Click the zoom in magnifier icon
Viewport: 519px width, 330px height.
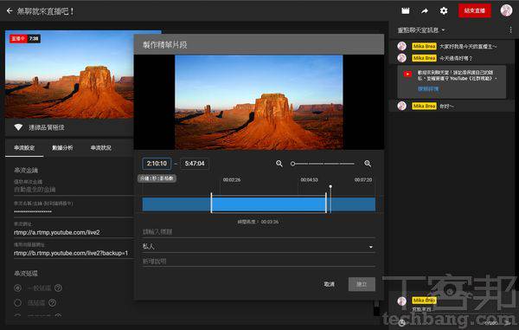point(368,164)
